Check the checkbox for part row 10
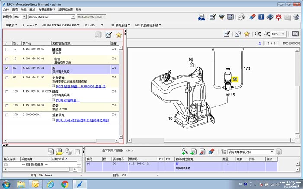 pos(6,50)
